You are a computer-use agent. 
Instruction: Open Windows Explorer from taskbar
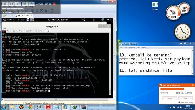[13, 107]
